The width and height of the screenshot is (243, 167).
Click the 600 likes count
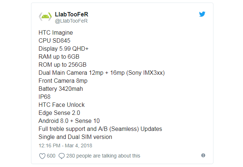[x=51, y=156]
